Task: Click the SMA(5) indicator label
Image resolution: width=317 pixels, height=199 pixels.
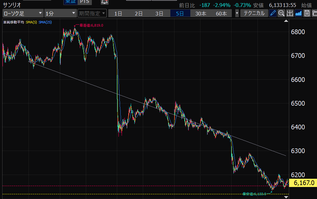Action: pos(31,22)
